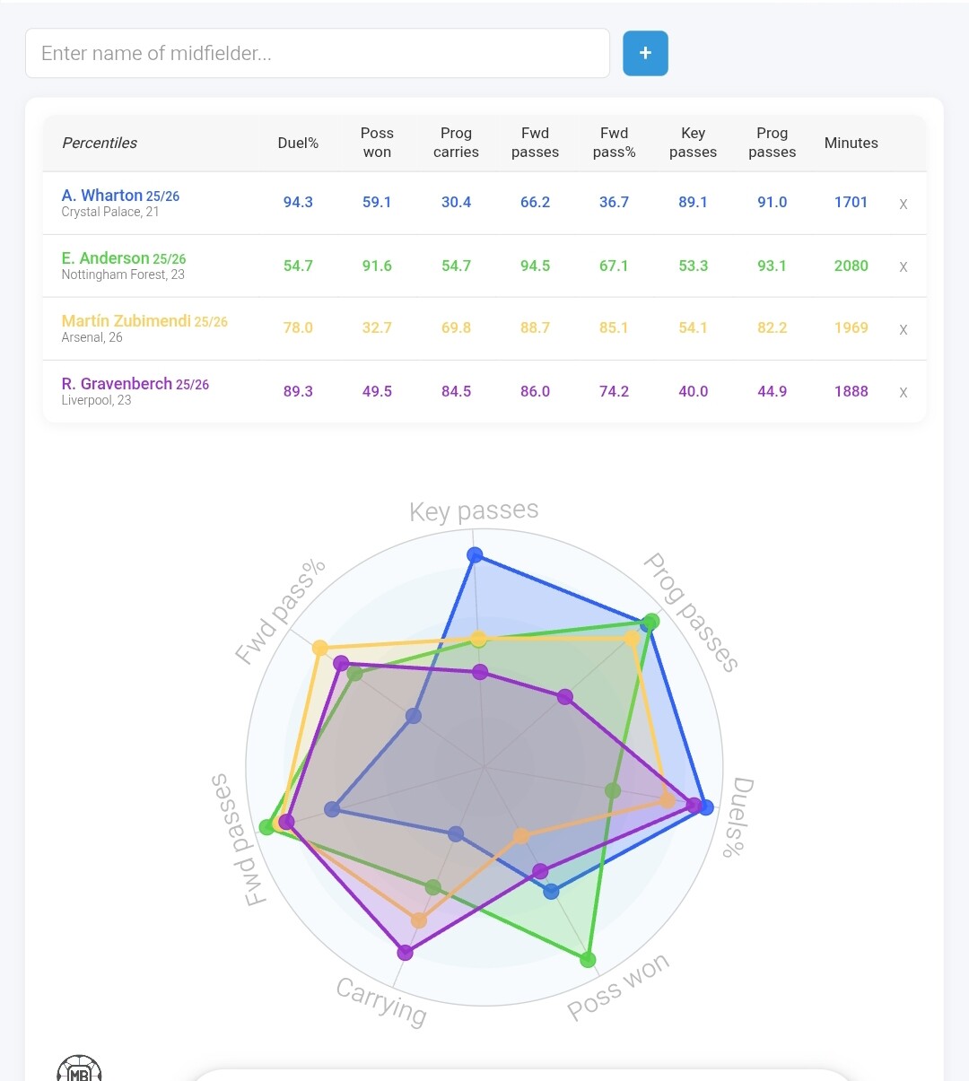Remove Martín Zubimendi row with X

[x=903, y=329]
